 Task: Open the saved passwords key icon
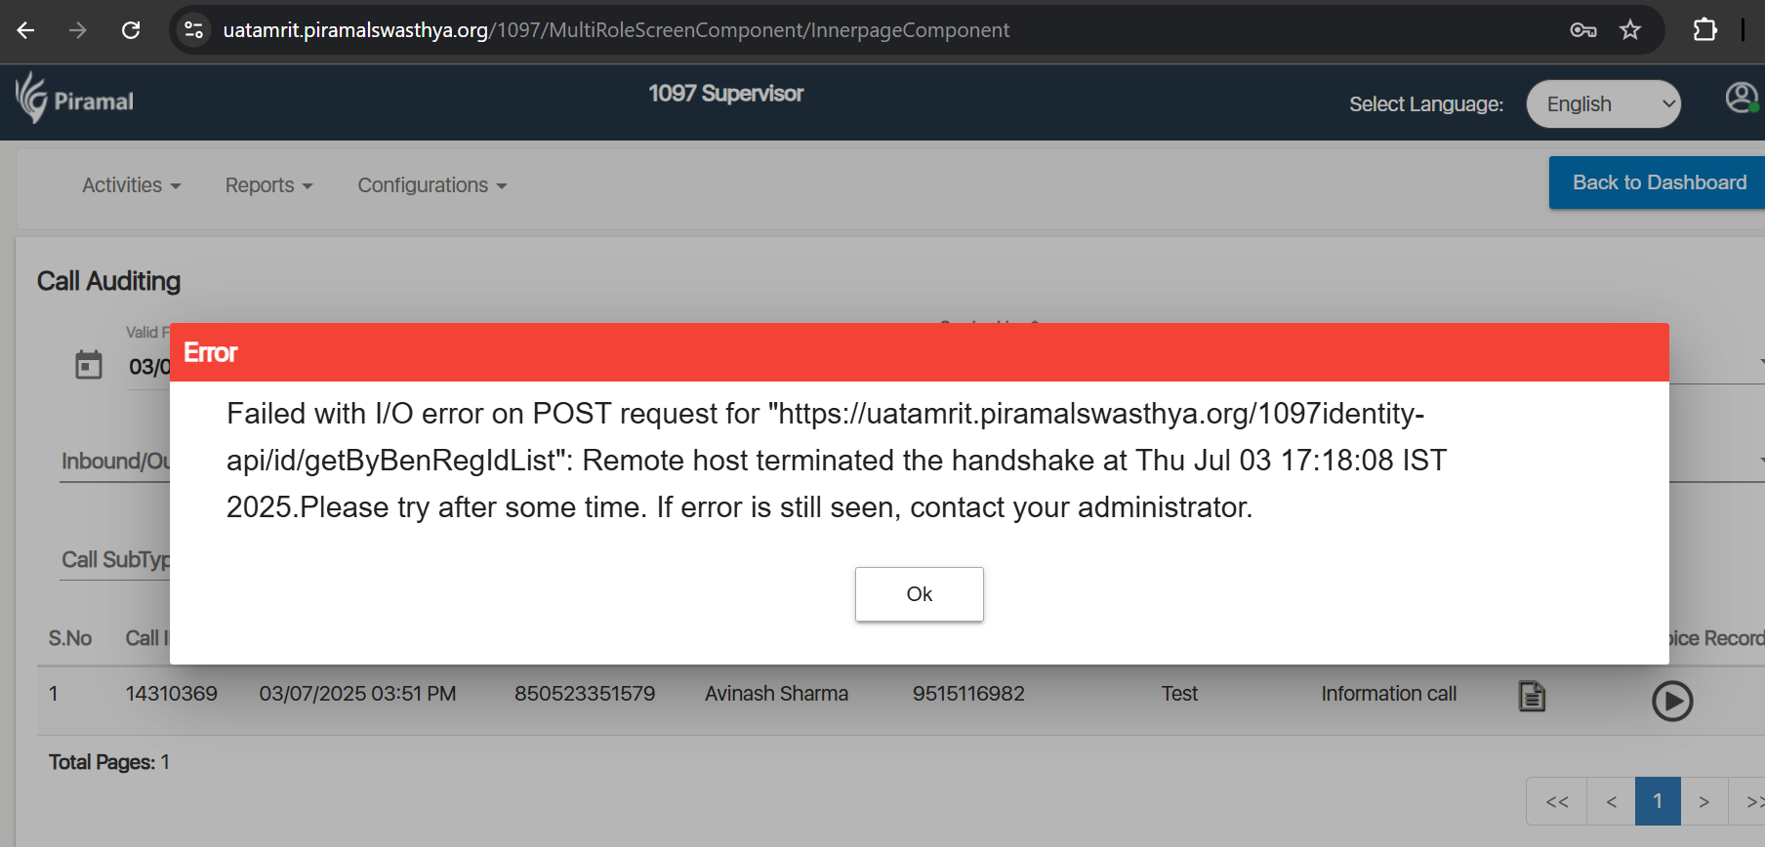pos(1582,30)
